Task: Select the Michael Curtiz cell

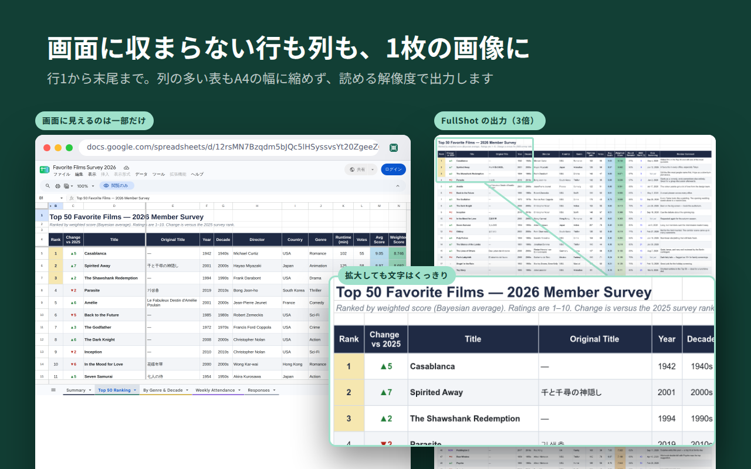Action: click(257, 253)
